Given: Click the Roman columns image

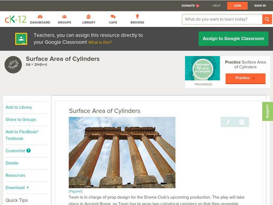Looking at the screenshot, I should pyautogui.click(x=122, y=152).
